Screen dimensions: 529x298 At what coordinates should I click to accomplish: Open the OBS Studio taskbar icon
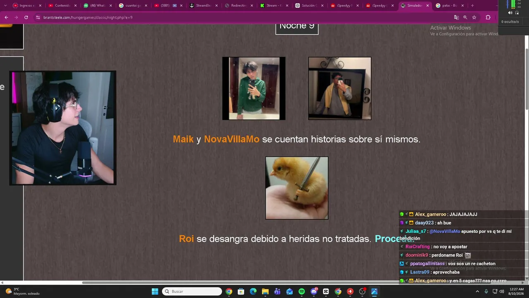(362, 291)
